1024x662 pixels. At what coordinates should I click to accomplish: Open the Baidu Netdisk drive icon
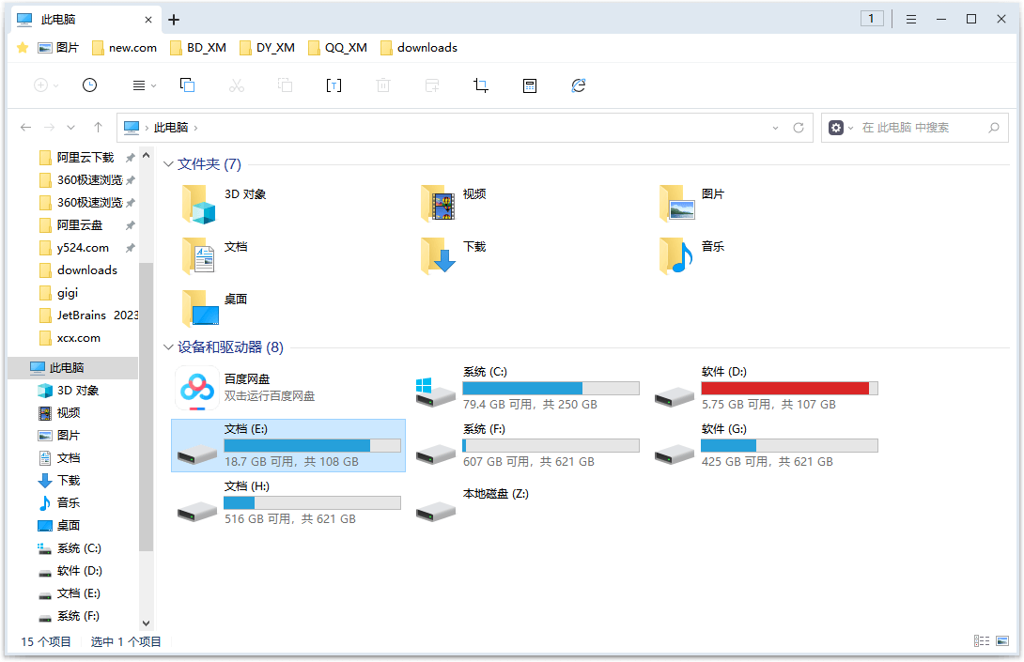pyautogui.click(x=197, y=389)
